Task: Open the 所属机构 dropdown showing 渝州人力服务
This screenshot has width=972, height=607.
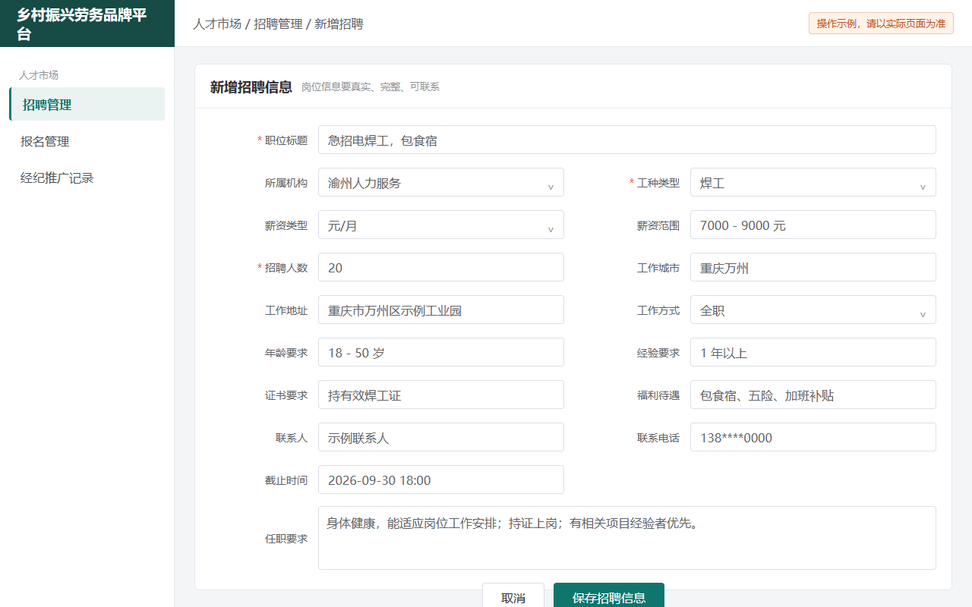Action: 441,182
